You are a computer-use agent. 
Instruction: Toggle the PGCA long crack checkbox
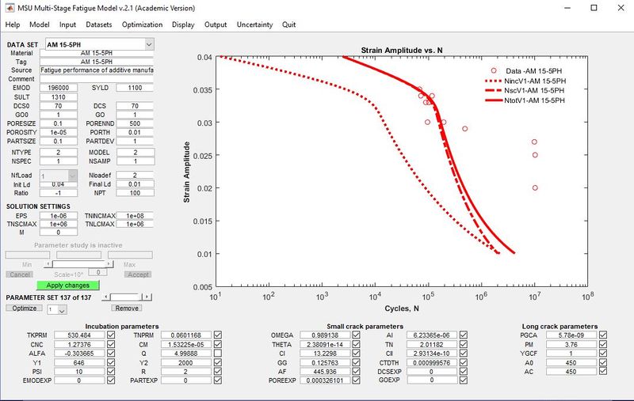pos(603,335)
